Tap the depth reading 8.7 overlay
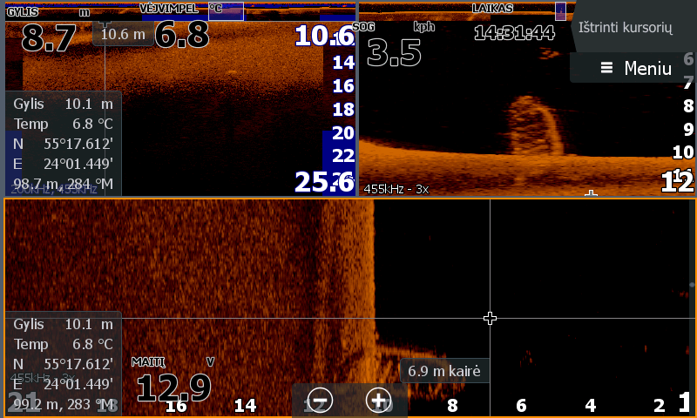This screenshot has height=418, width=697. [48, 37]
